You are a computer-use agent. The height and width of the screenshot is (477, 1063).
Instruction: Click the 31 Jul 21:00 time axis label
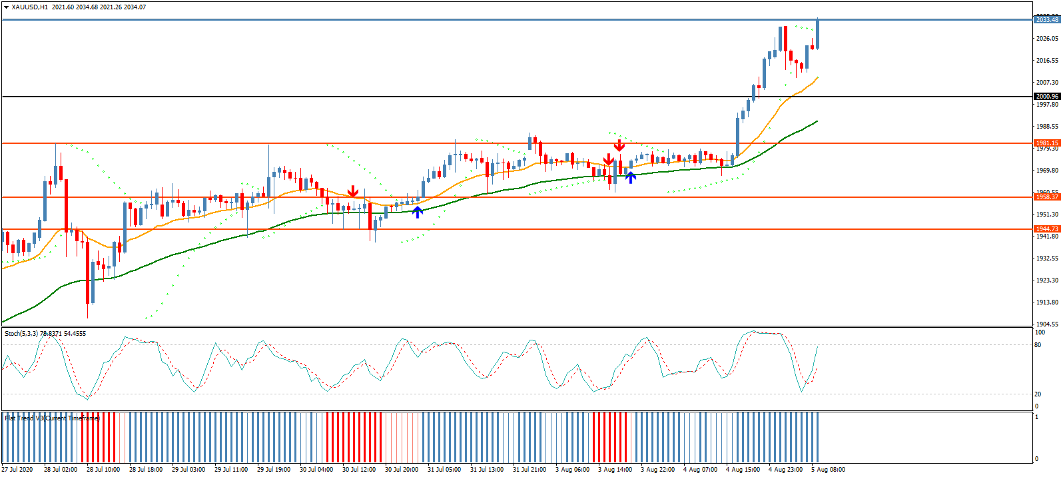point(530,470)
